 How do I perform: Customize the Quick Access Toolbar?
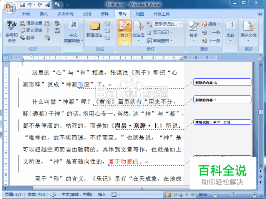67,5
